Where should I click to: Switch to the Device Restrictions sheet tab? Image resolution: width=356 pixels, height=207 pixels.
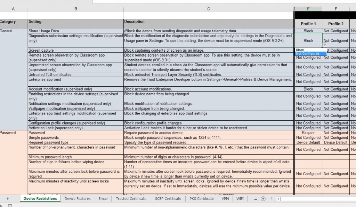[x=40, y=199]
